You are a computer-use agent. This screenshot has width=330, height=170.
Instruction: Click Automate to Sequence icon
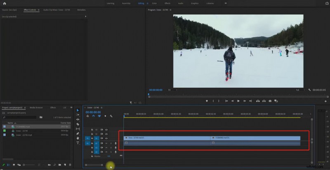point(49,165)
